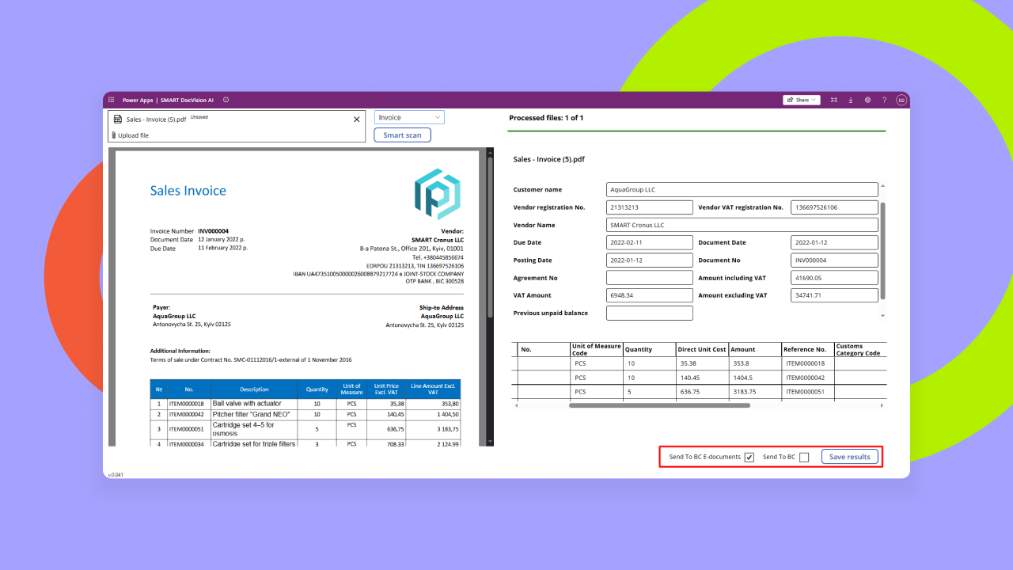Click the ITEM0000051 reference cell in results table
Viewport: 1013px width, 570px height.
point(808,392)
